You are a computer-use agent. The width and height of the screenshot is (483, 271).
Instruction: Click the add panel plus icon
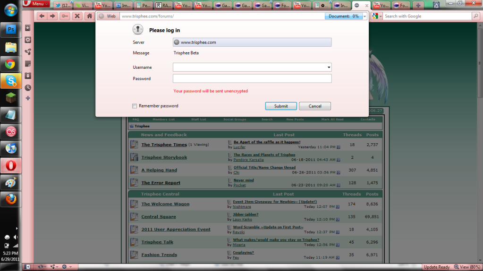click(x=28, y=98)
